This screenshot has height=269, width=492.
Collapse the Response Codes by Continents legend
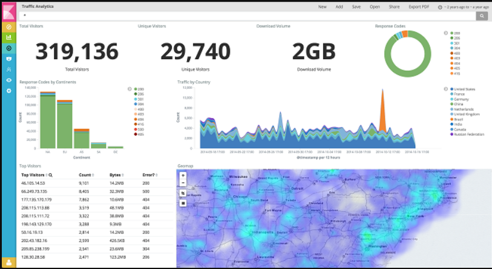(130, 89)
